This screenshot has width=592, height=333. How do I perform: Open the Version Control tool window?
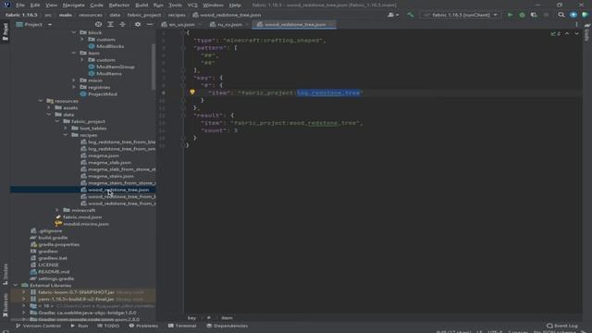pos(39,326)
